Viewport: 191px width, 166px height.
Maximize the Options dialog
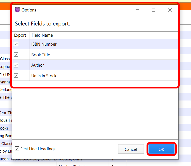click(x=154, y=10)
